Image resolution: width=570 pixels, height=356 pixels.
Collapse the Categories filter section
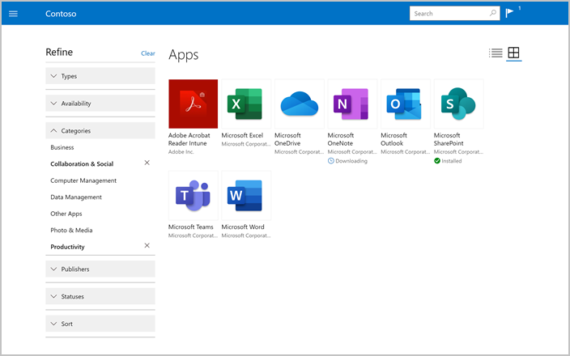point(100,130)
